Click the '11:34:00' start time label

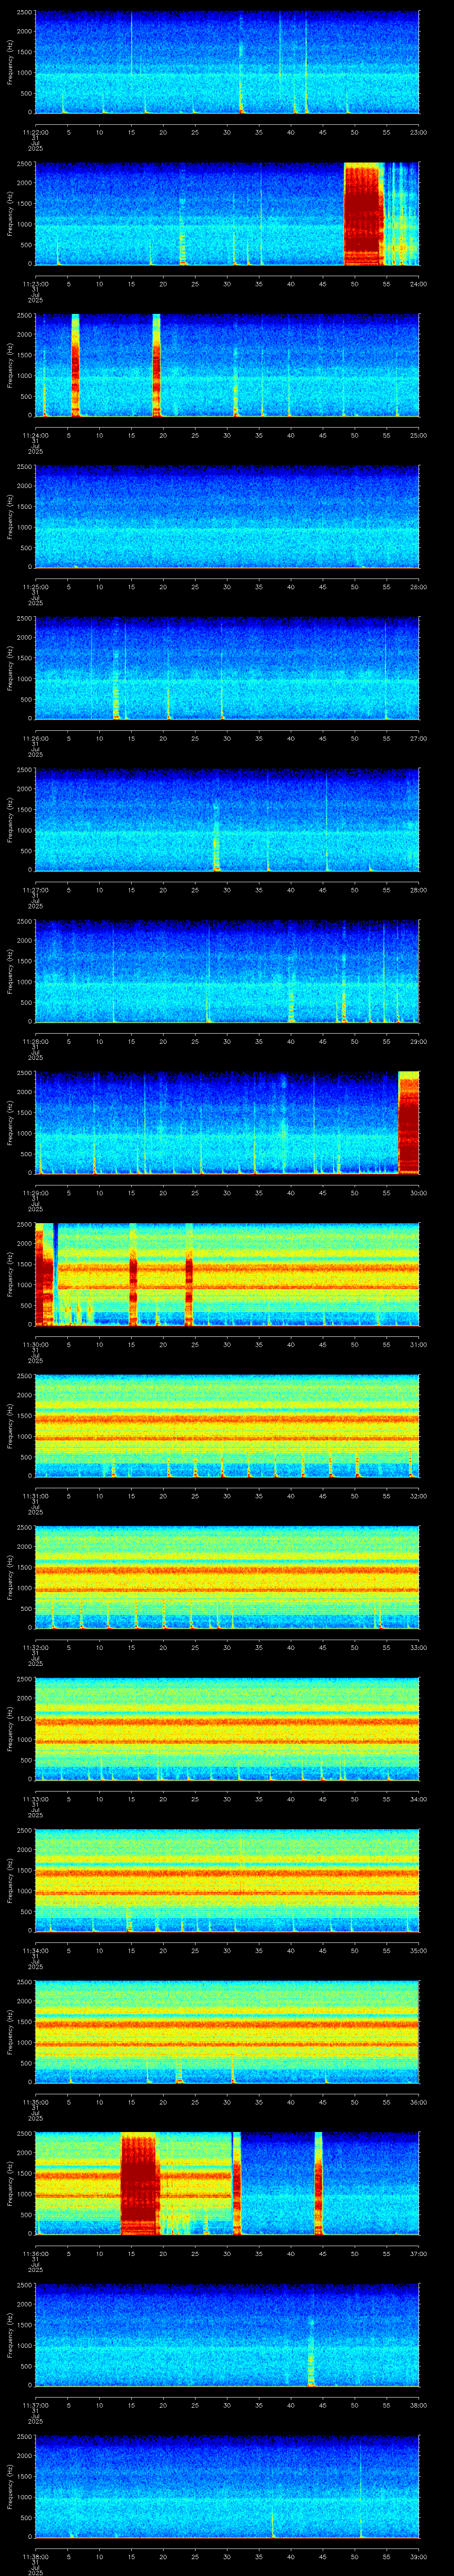(35, 1950)
